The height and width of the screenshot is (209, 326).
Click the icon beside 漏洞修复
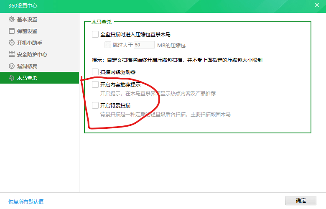point(12,66)
